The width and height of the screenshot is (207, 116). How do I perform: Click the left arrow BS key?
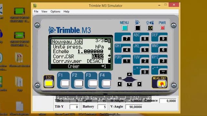pos(119,84)
